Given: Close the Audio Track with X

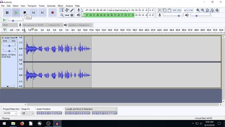Looking at the screenshot, I should coord(2,38).
